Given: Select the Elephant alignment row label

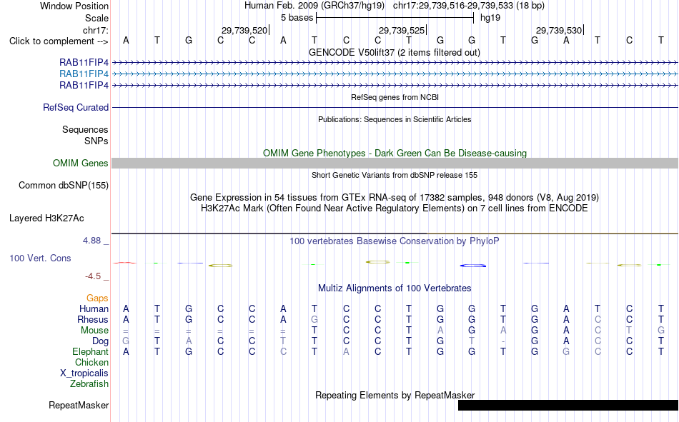Looking at the screenshot, I should pos(90,352).
